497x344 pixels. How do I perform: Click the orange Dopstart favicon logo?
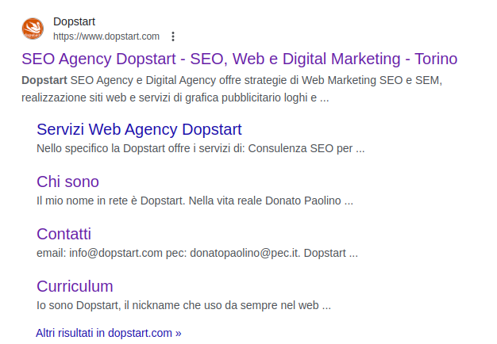33,29
